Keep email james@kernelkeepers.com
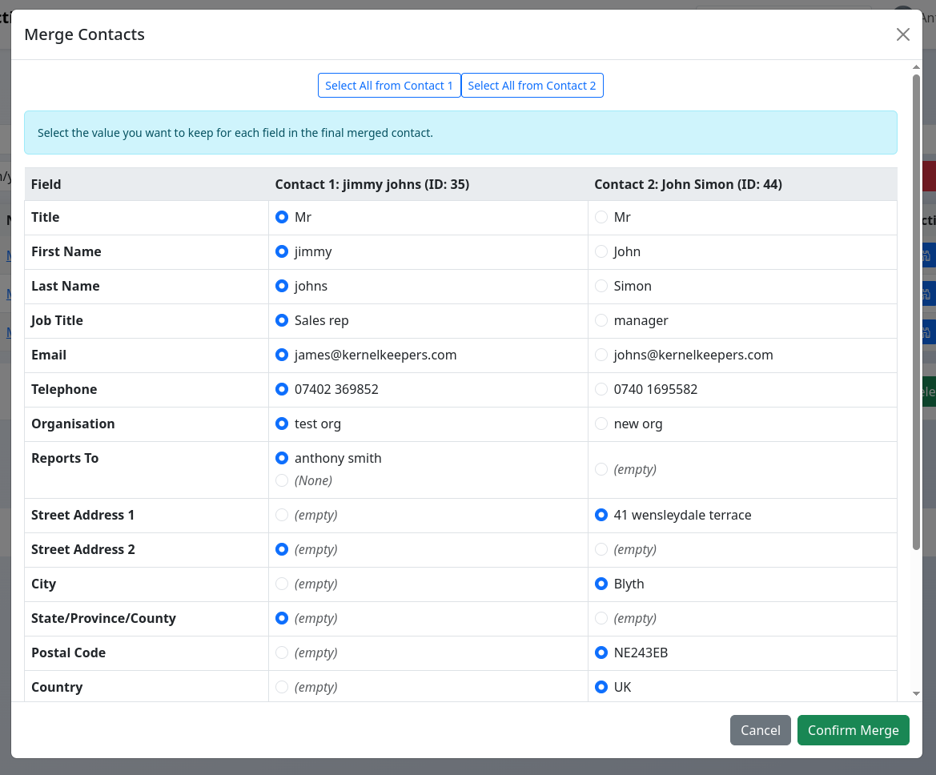Image resolution: width=936 pixels, height=775 pixels. click(282, 355)
